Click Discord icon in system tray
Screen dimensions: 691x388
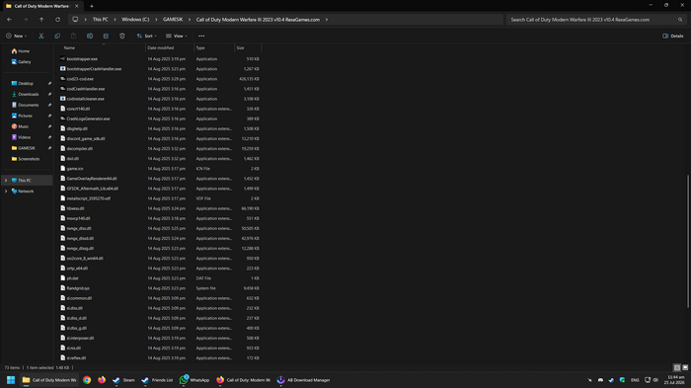[600, 380]
